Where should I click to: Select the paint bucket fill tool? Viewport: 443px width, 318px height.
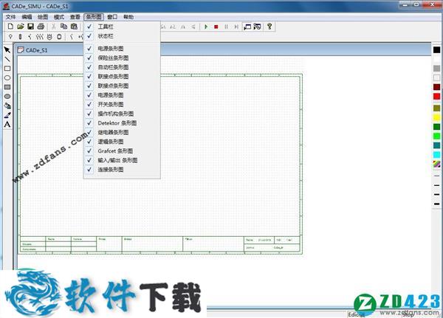click(7, 106)
